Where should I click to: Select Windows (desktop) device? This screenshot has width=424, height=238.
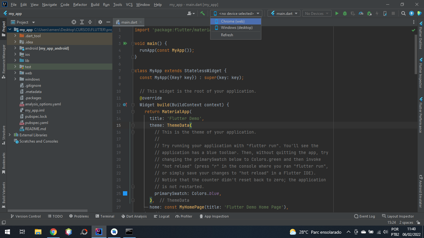coord(236,28)
